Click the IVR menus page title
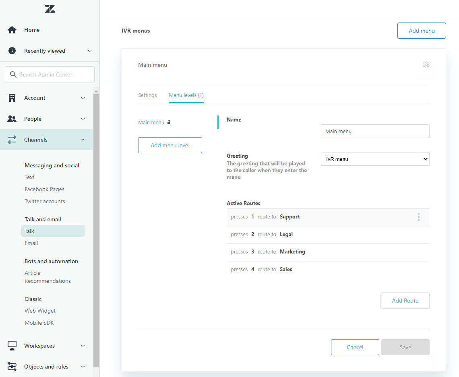 pyautogui.click(x=136, y=31)
